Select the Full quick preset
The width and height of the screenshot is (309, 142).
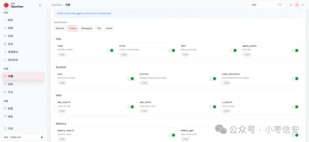(99, 28)
